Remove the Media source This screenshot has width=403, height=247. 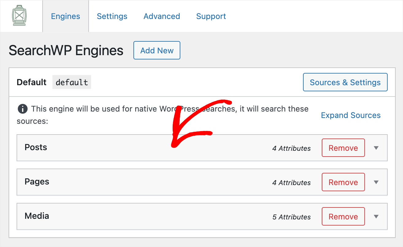tap(343, 217)
